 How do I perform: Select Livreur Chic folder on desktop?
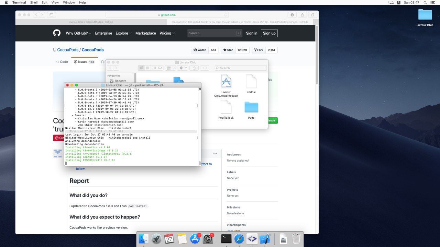[x=425, y=18]
